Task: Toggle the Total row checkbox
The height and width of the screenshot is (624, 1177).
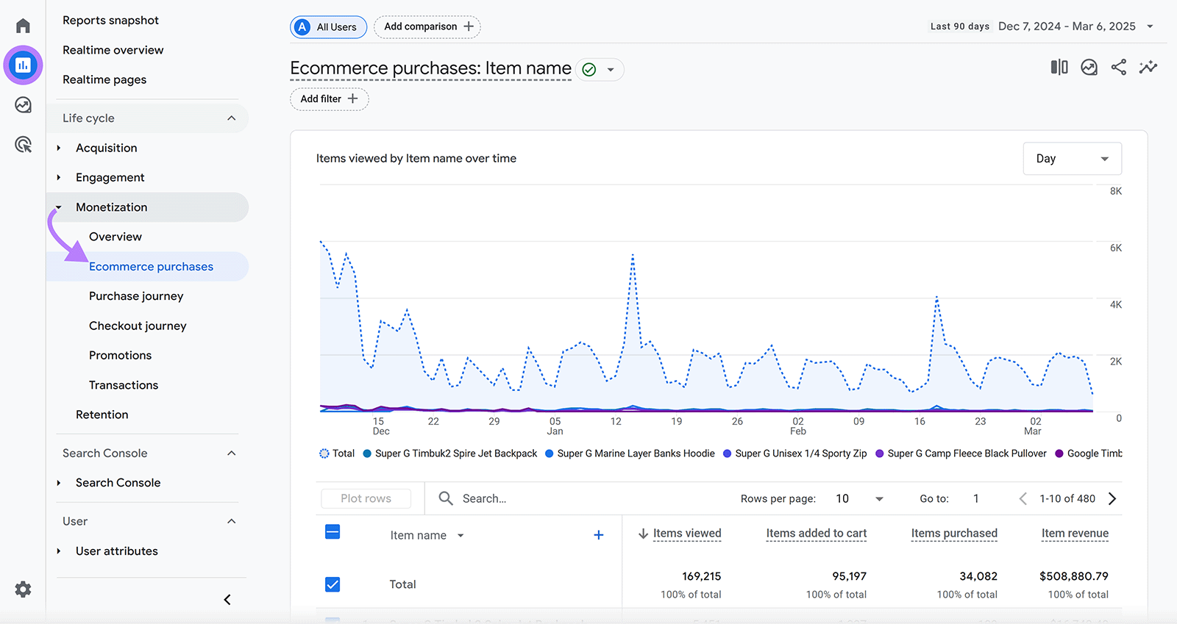Action: click(333, 584)
